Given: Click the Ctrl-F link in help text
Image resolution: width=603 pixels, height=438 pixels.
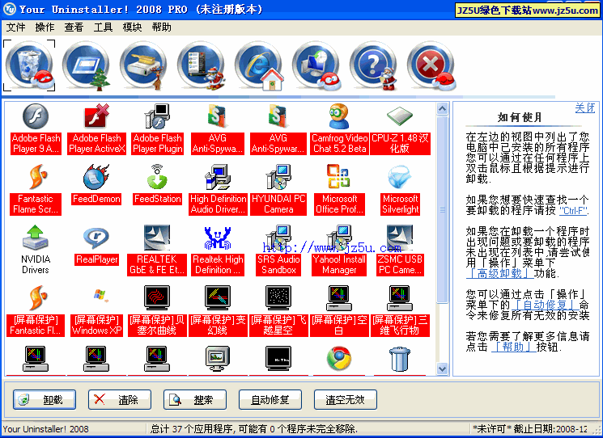Looking at the screenshot, I should click(574, 210).
